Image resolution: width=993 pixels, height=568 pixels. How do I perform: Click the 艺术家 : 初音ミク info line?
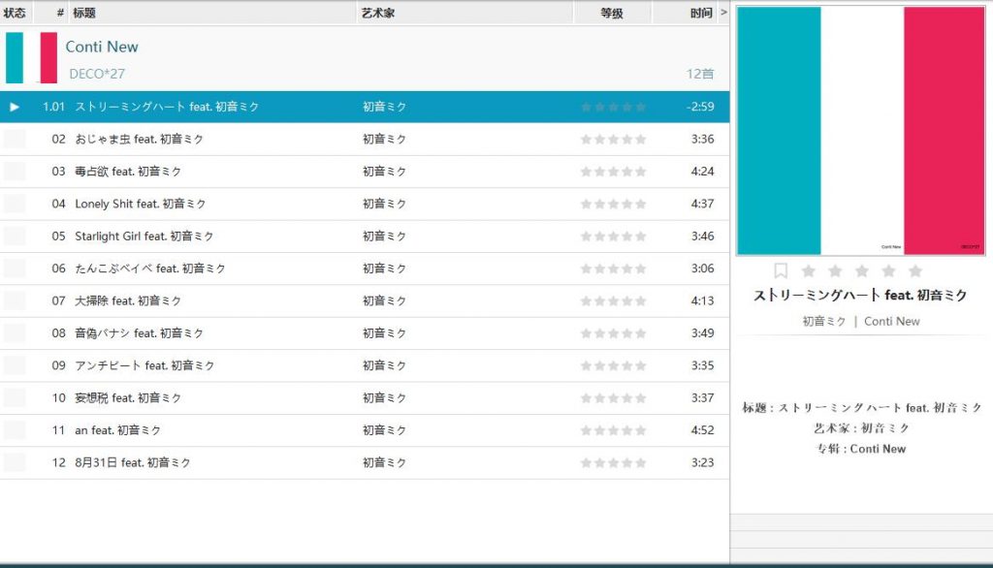pyautogui.click(x=861, y=428)
